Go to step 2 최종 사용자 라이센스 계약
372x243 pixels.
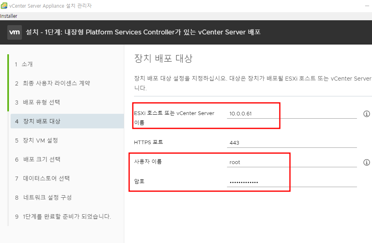click(52, 83)
